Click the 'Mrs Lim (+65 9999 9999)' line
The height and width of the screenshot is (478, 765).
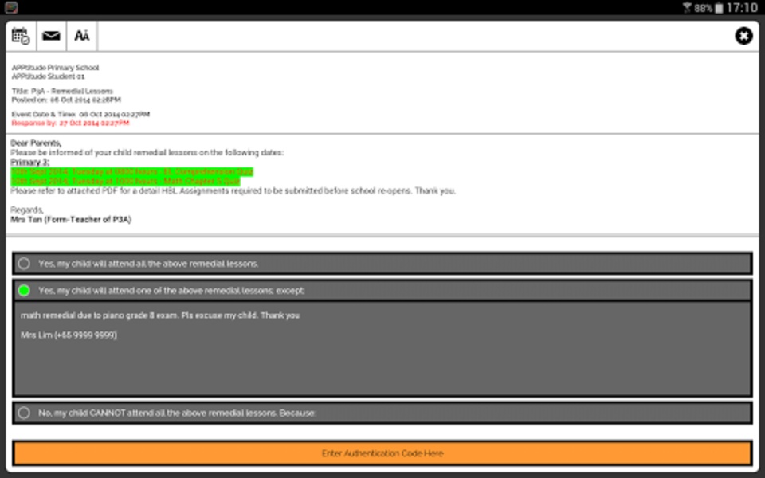coord(69,335)
